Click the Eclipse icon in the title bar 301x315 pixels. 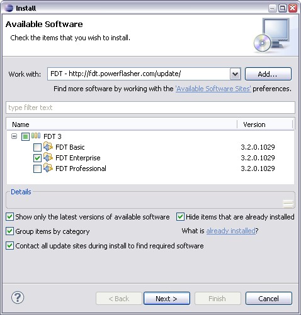[x=9, y=8]
